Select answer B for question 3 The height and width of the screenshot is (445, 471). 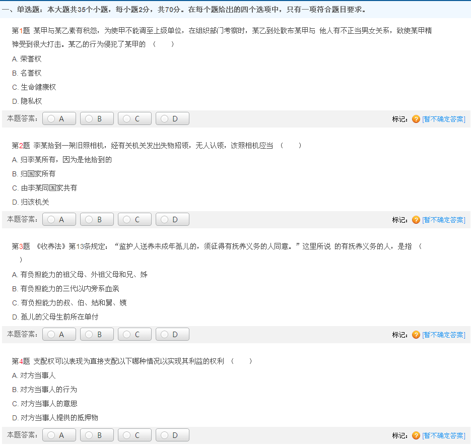(97, 335)
